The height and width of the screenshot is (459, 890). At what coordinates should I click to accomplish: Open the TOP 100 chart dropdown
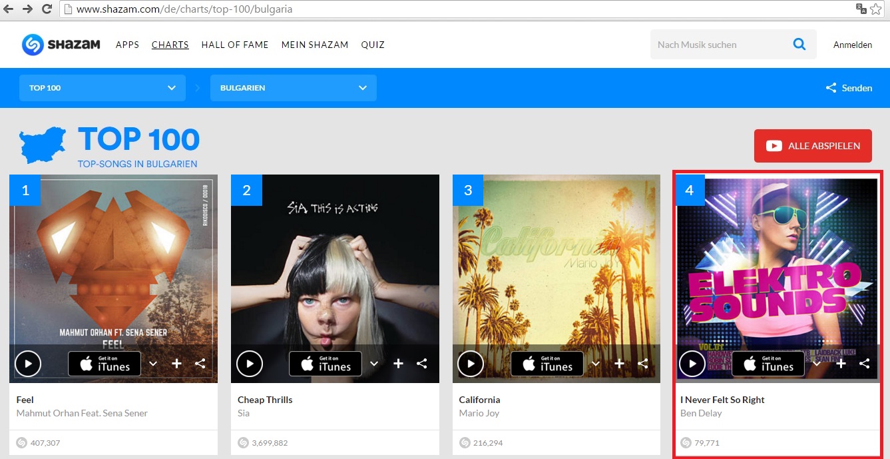tap(103, 88)
